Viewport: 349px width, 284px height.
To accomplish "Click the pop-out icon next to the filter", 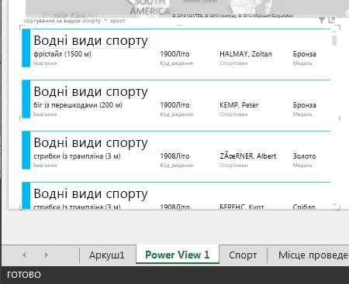I will 332,20.
